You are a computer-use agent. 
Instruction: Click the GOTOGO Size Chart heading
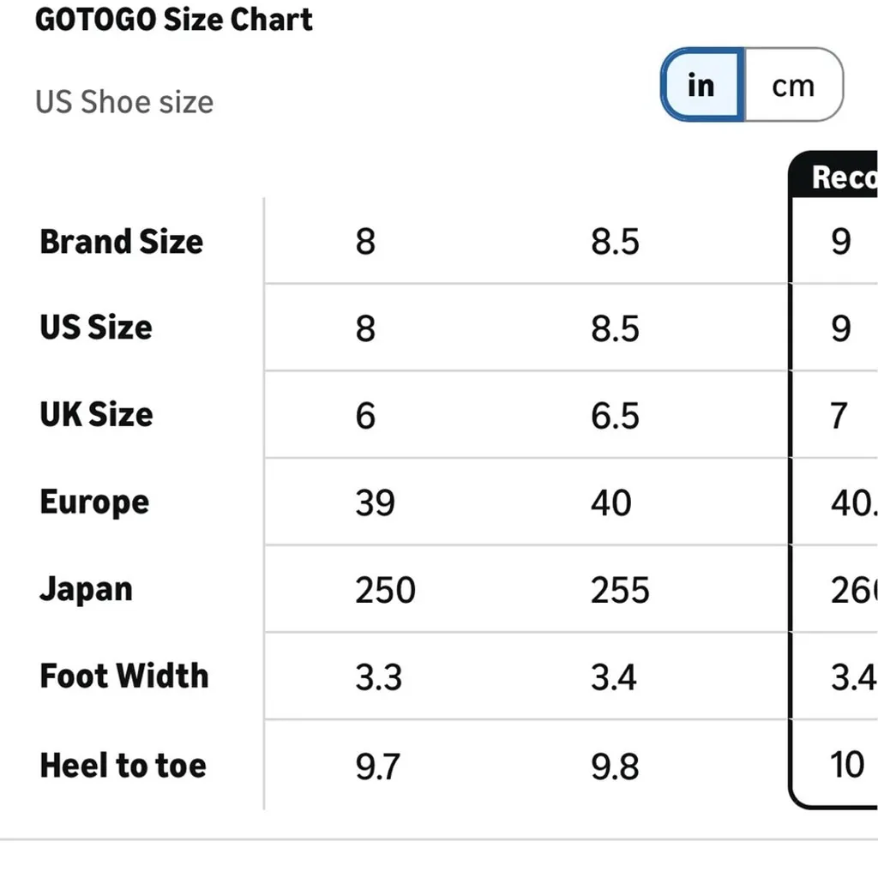pos(174,20)
